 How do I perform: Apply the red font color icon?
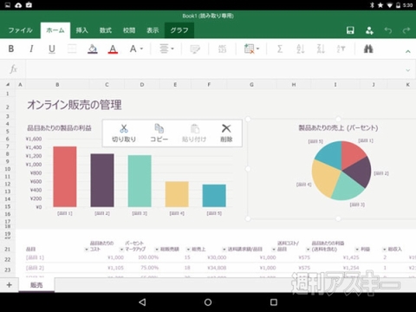113,49
